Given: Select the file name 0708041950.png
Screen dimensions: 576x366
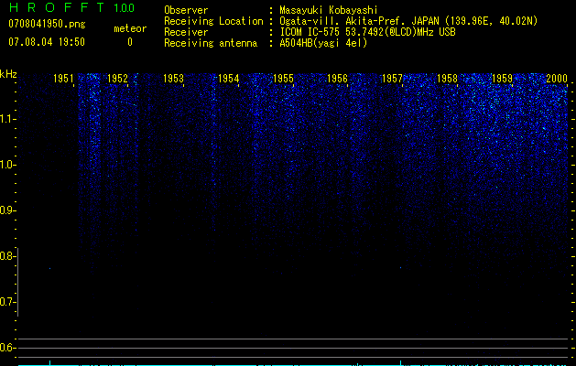Looking at the screenshot, I should pyautogui.click(x=47, y=24).
